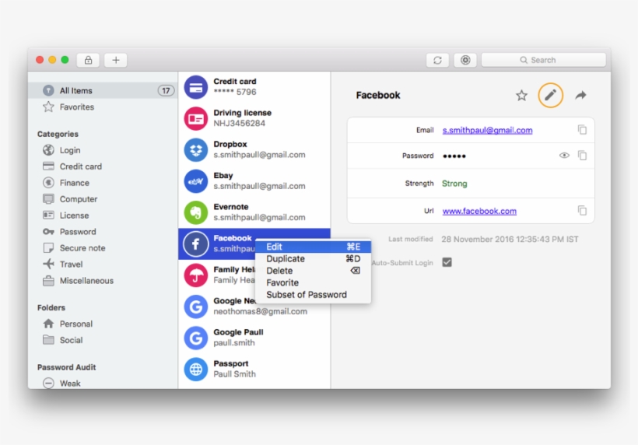Select Passport globe icon

pos(196,370)
